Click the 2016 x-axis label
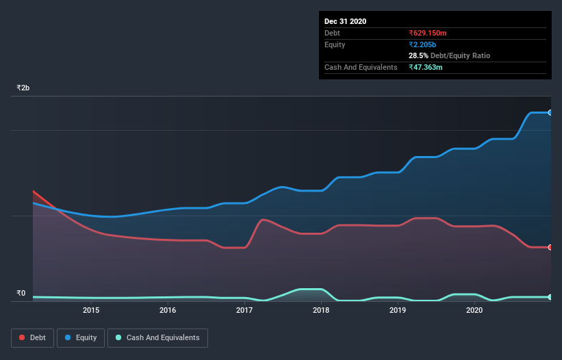 pyautogui.click(x=168, y=310)
